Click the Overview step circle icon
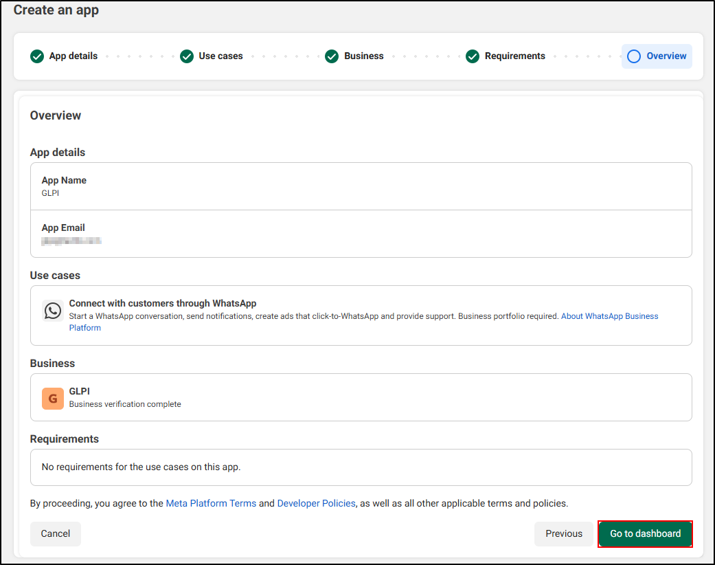The height and width of the screenshot is (565, 715). (x=634, y=56)
